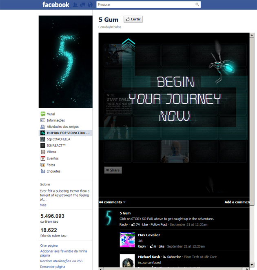257x270 pixels.
Task: Open the notifications globe icon
Action: tap(90, 4)
